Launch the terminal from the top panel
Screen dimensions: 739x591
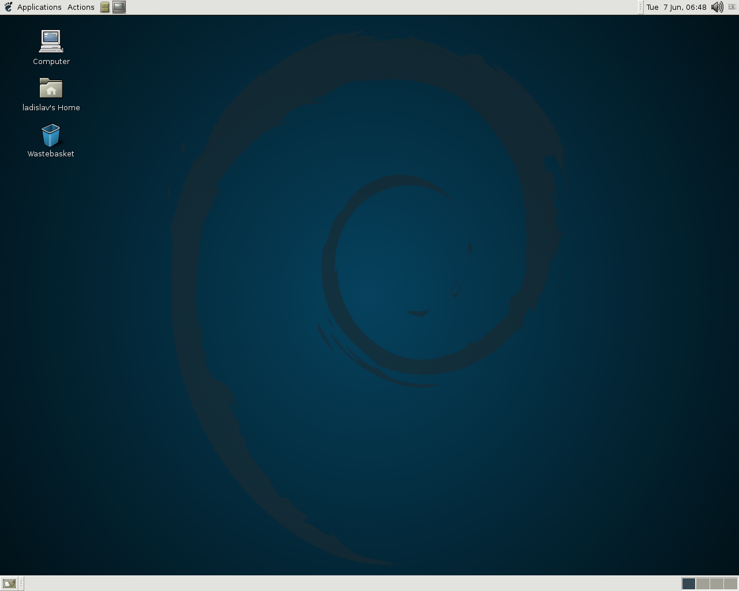tap(119, 7)
